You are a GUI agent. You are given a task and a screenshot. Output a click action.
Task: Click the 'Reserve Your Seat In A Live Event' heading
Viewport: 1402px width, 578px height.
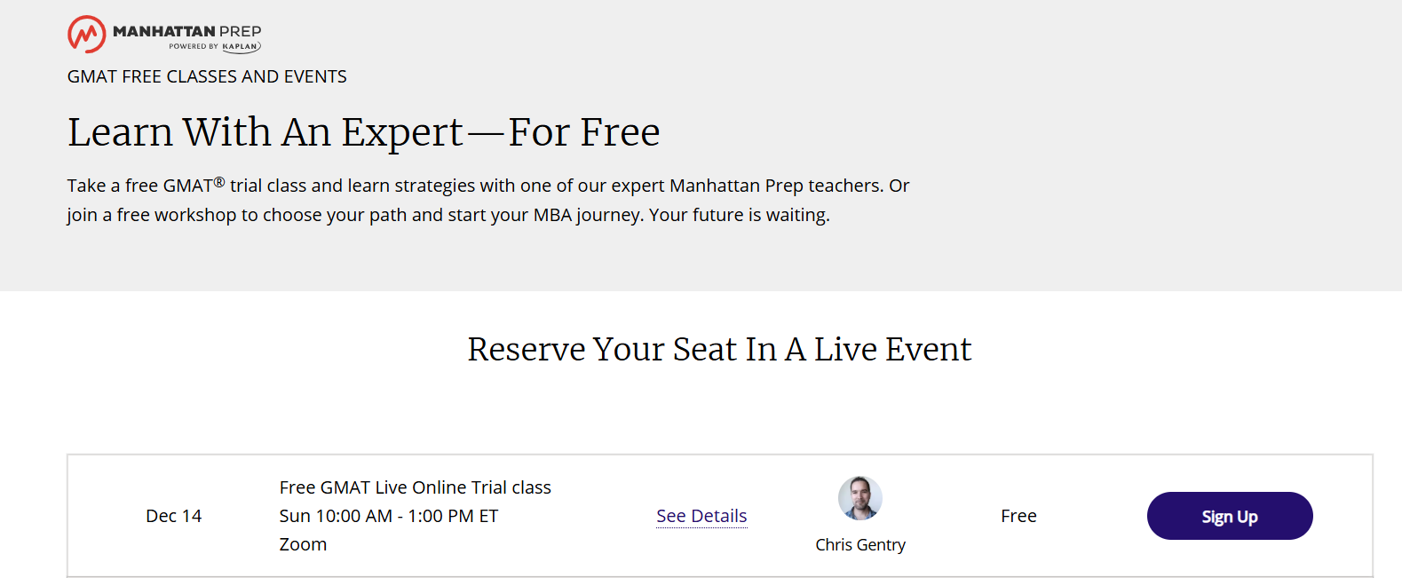(x=719, y=349)
